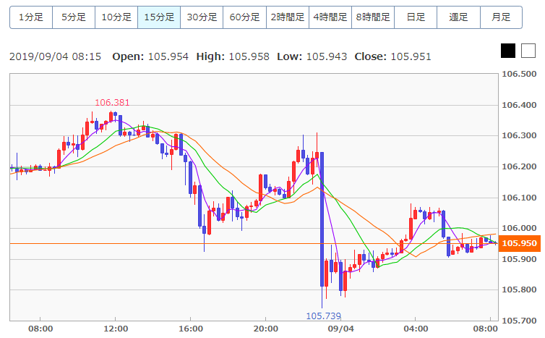The width and height of the screenshot is (545, 338).
Task: Click the 12:00 time axis label
Action: click(x=115, y=329)
